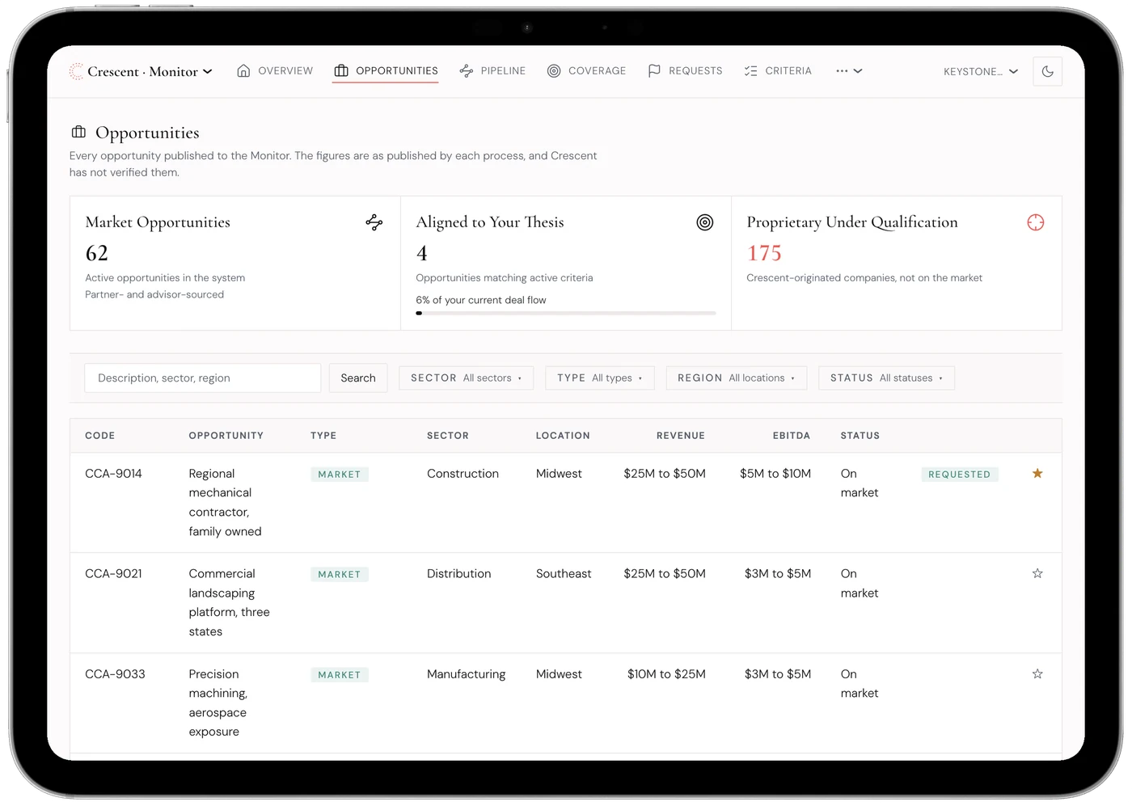Image resolution: width=1132 pixels, height=806 pixels.
Task: Click the Market Opportunities pipeline icon
Action: 374,222
